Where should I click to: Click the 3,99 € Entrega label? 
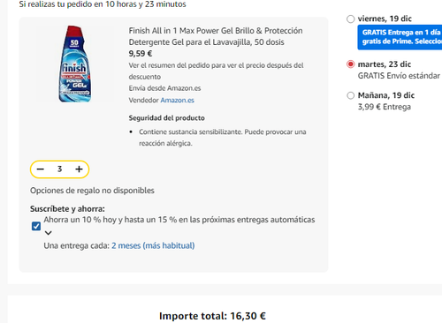tap(385, 107)
